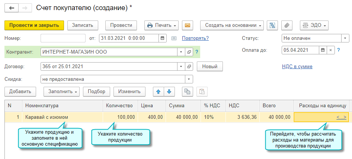Move row down with arrow icon

point(169,92)
